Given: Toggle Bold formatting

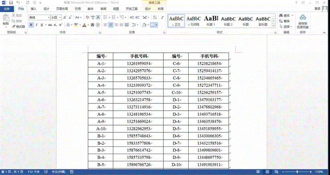Looking at the screenshot, I should pyautogui.click(x=31, y=25).
